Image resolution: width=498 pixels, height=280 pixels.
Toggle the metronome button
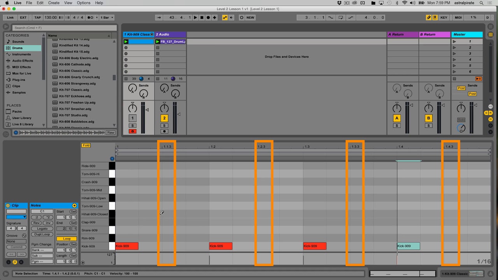point(90,17)
